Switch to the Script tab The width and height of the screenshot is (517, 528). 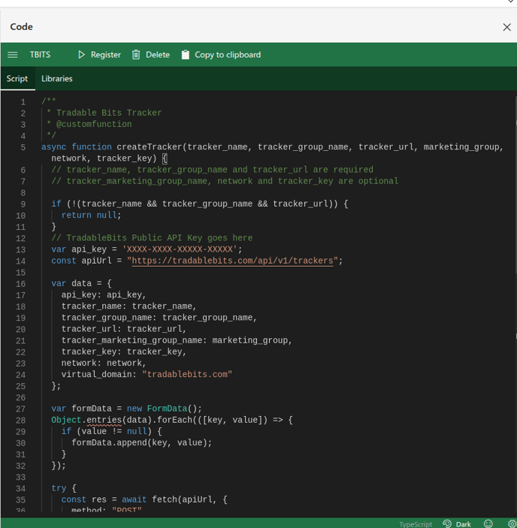point(17,78)
